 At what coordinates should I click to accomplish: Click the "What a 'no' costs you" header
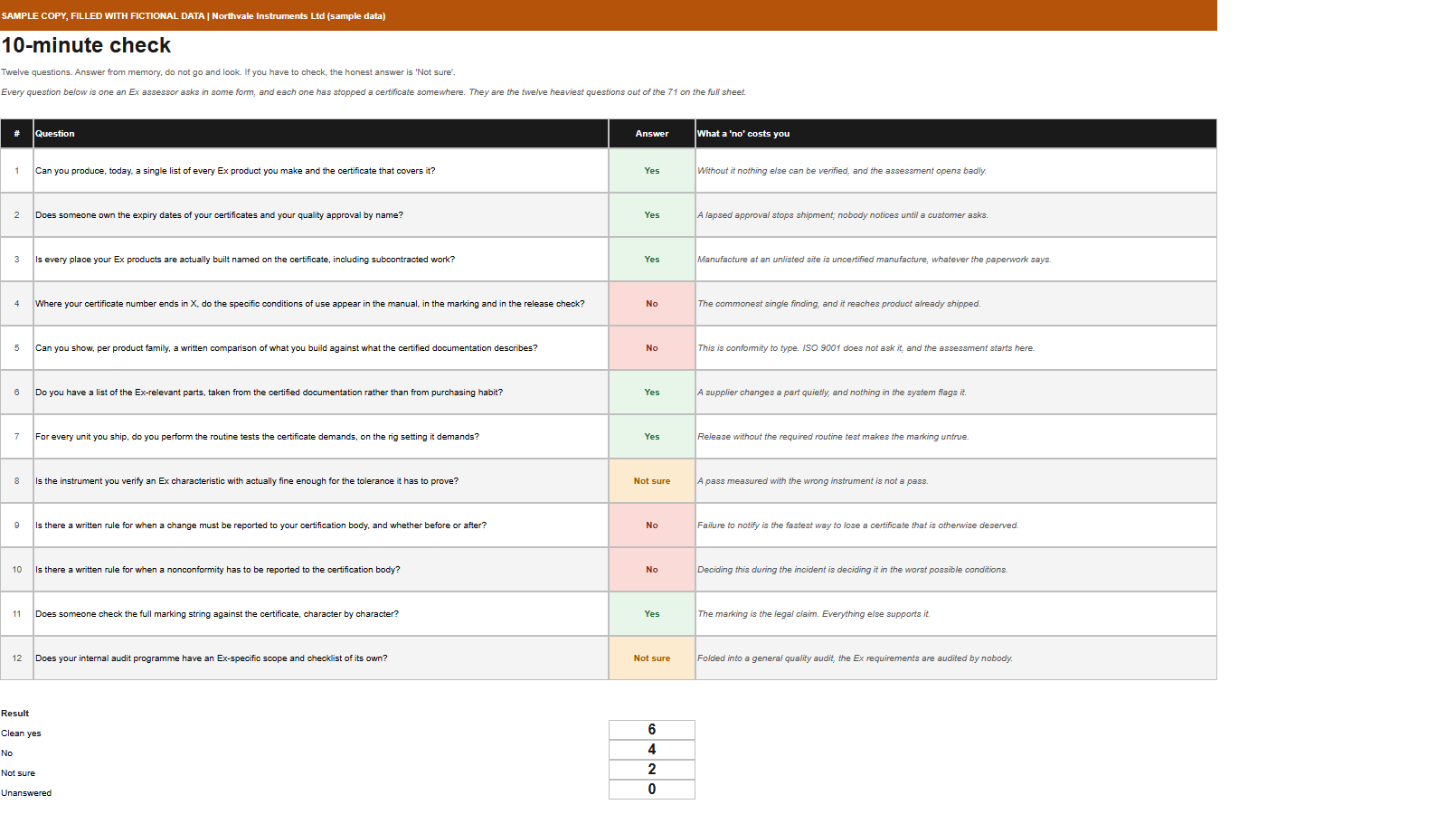coord(956,134)
